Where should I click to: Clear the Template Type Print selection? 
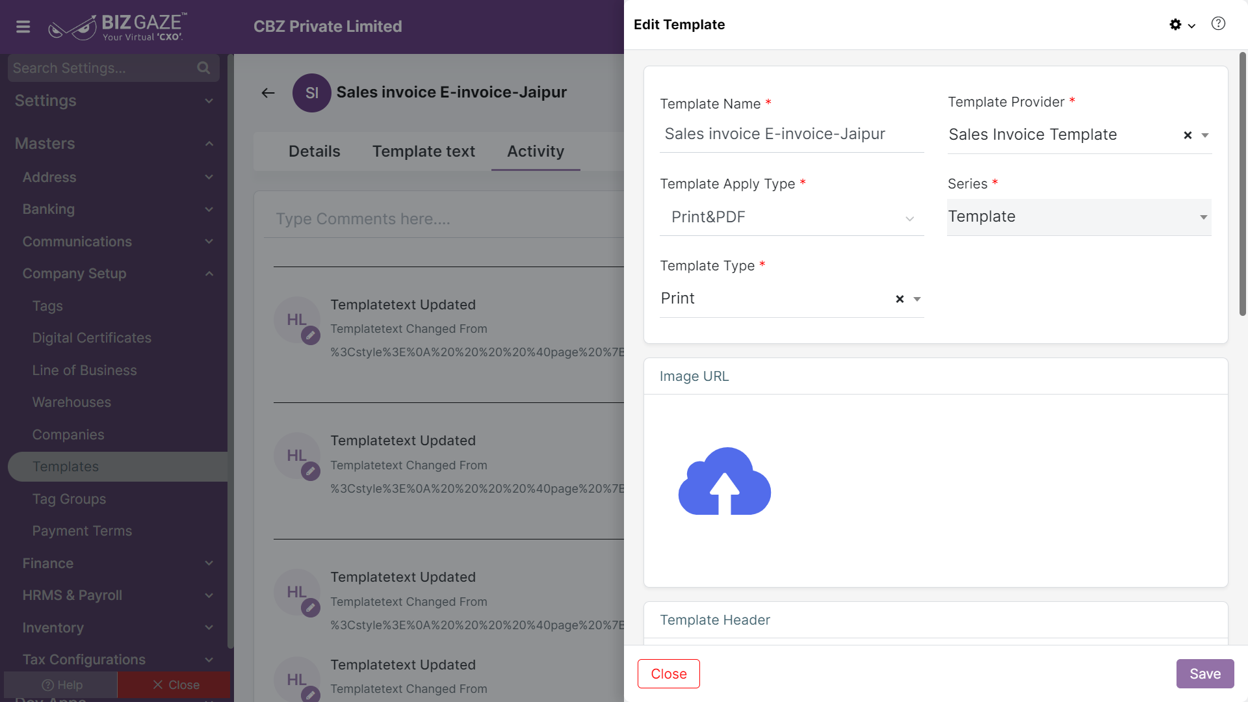pyautogui.click(x=900, y=299)
